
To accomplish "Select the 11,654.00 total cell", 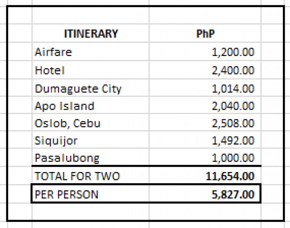I will (x=205, y=175).
